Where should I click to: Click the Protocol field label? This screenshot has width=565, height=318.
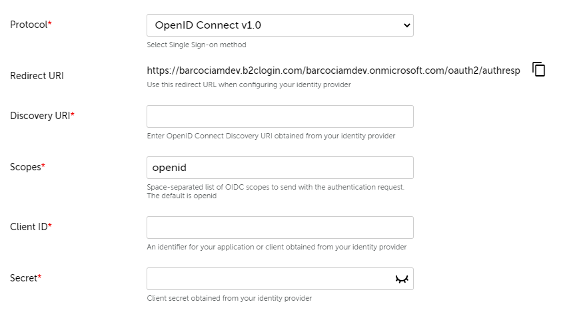tap(31, 25)
